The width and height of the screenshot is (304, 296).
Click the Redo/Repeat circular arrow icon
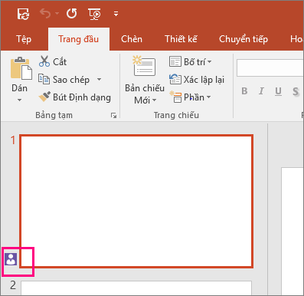click(71, 13)
